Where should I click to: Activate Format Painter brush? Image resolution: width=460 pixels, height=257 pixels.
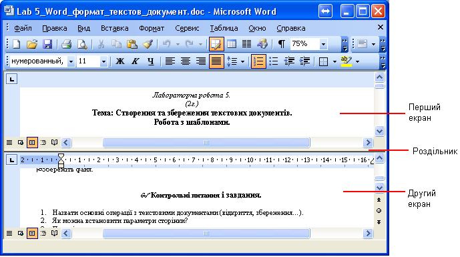tap(148, 44)
